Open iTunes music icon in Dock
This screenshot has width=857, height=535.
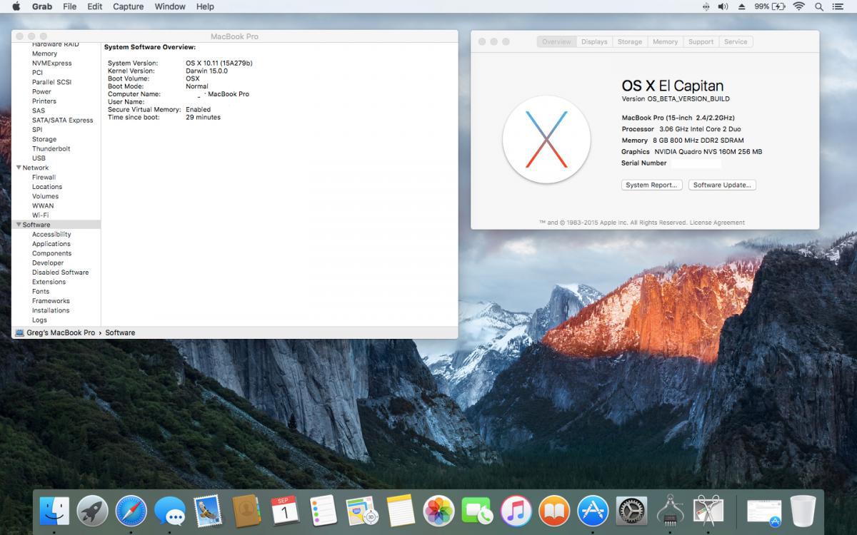(x=516, y=511)
